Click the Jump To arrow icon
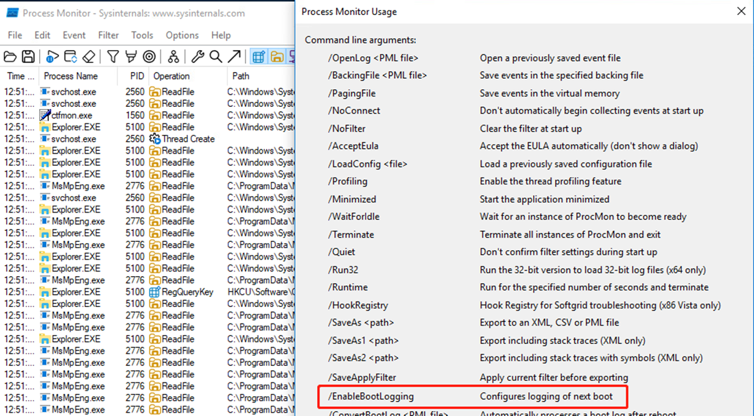This screenshot has height=416, width=754. 234,57
